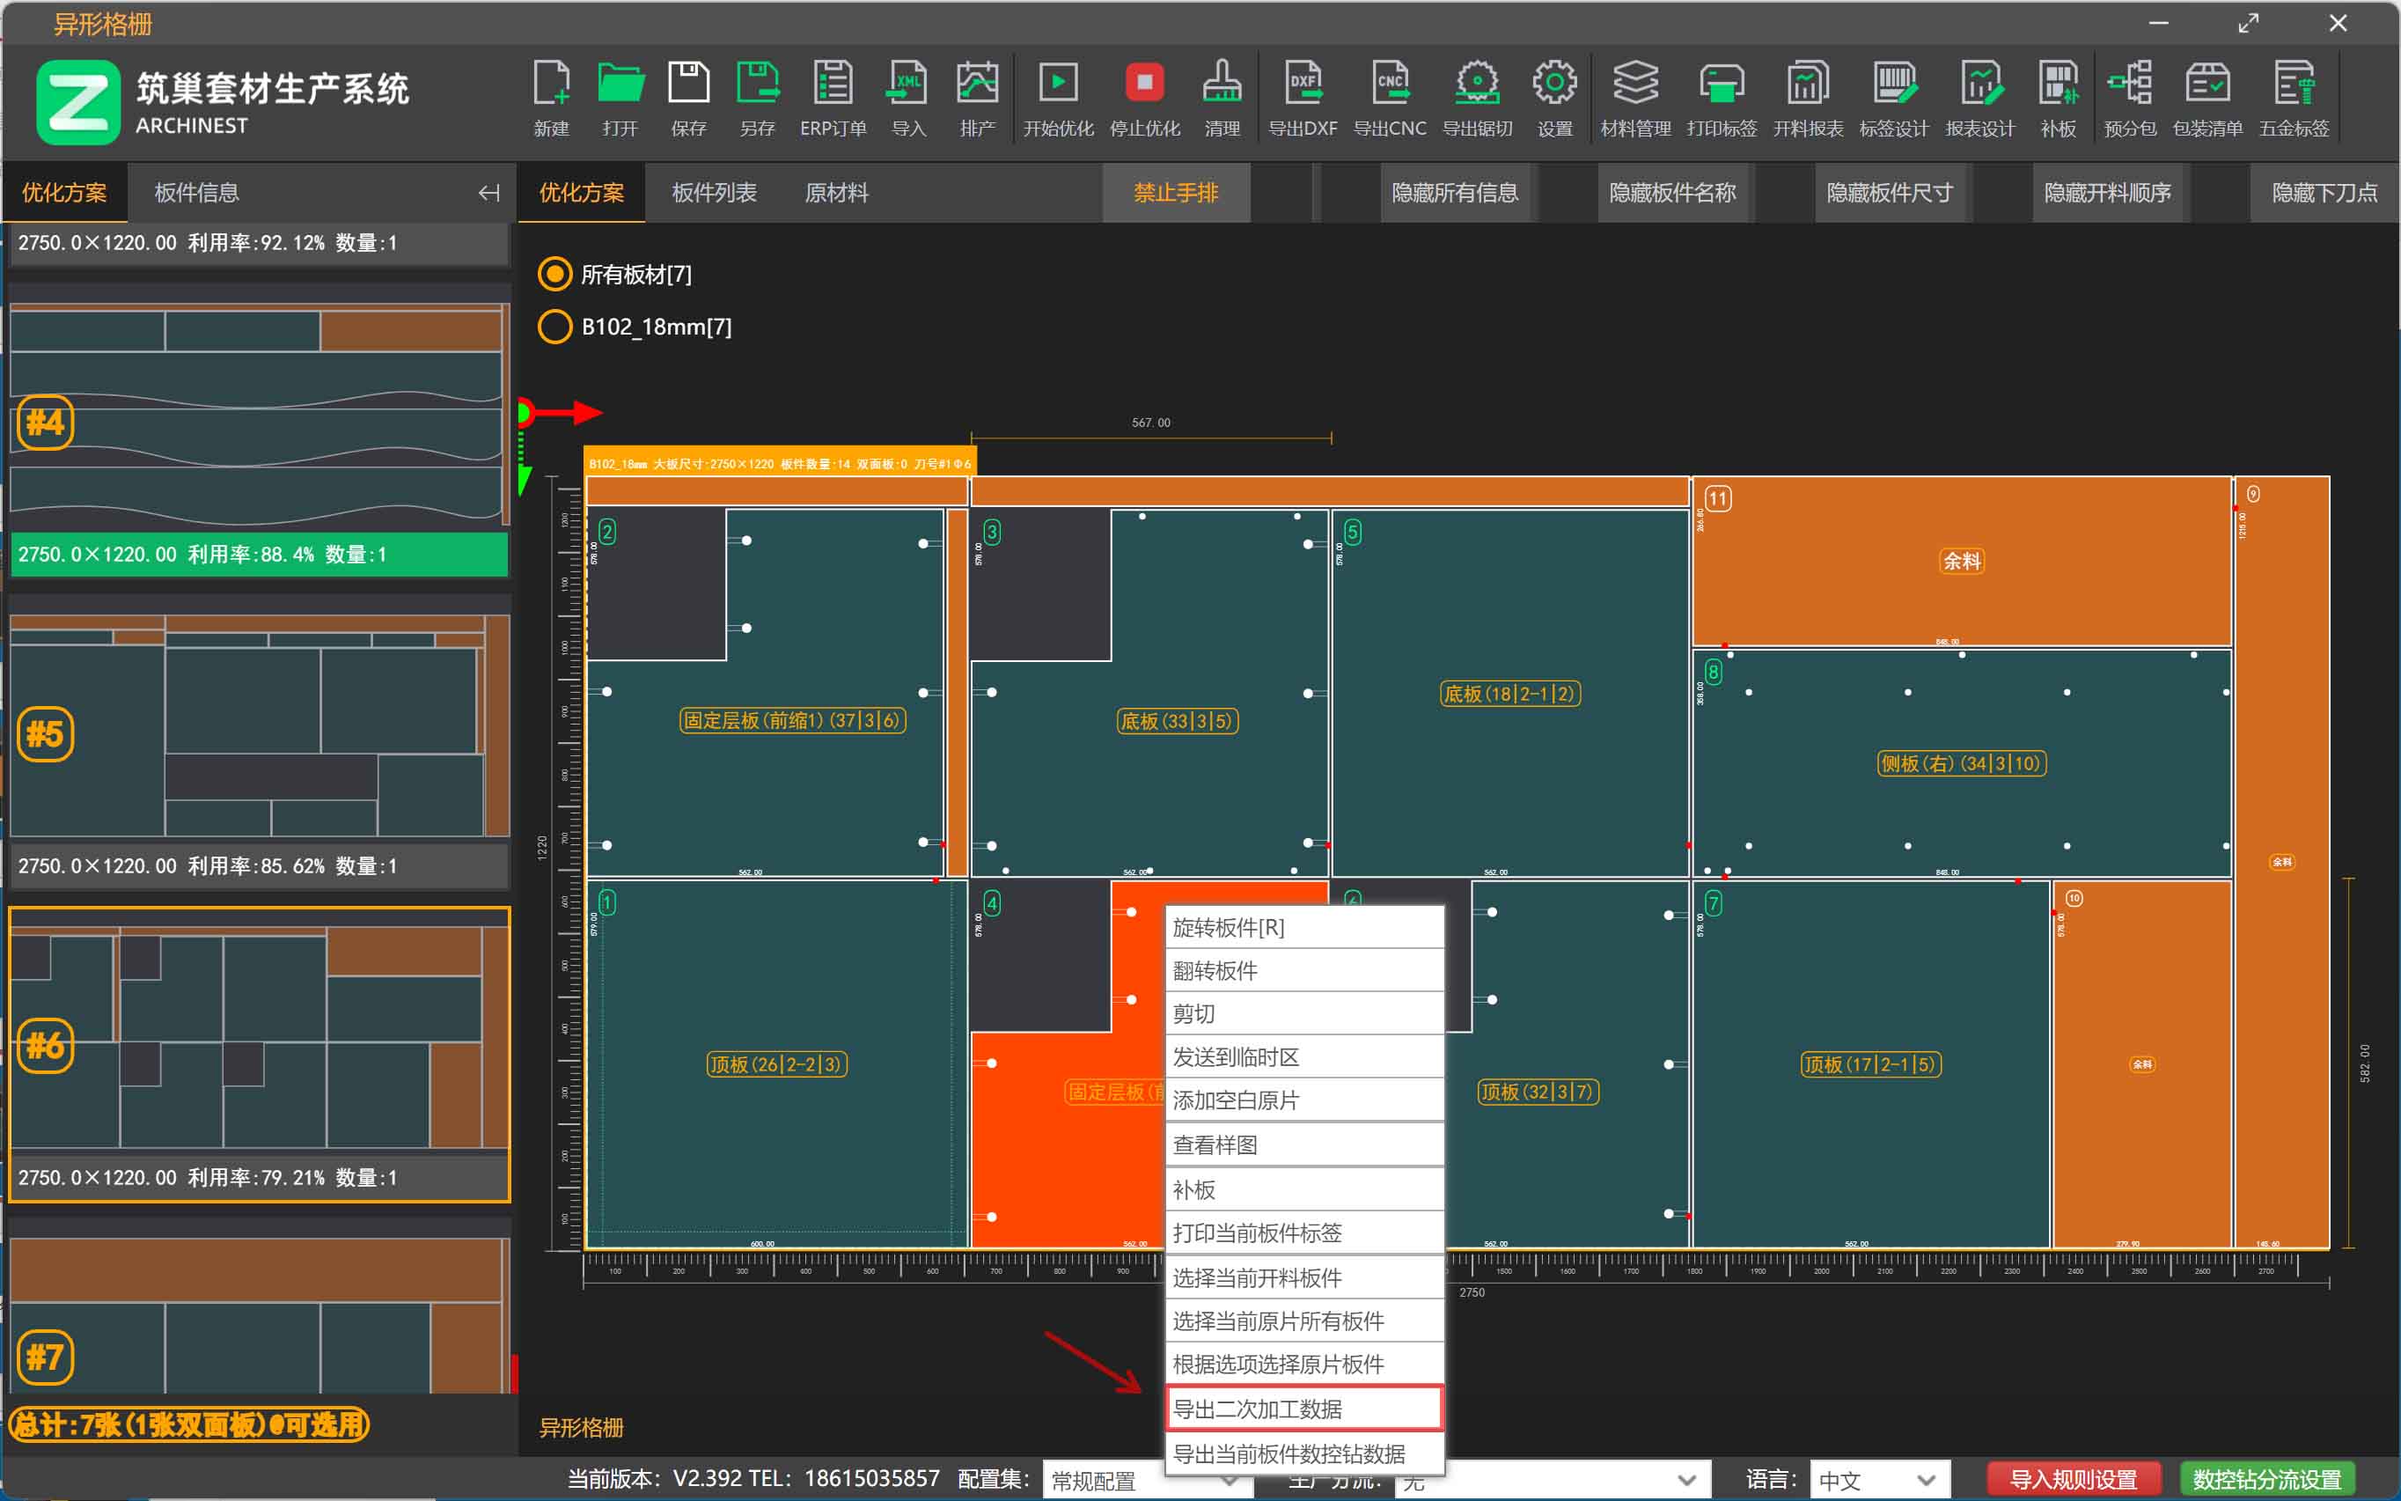Click the green 数控钻分流设置 button

2266,1479
